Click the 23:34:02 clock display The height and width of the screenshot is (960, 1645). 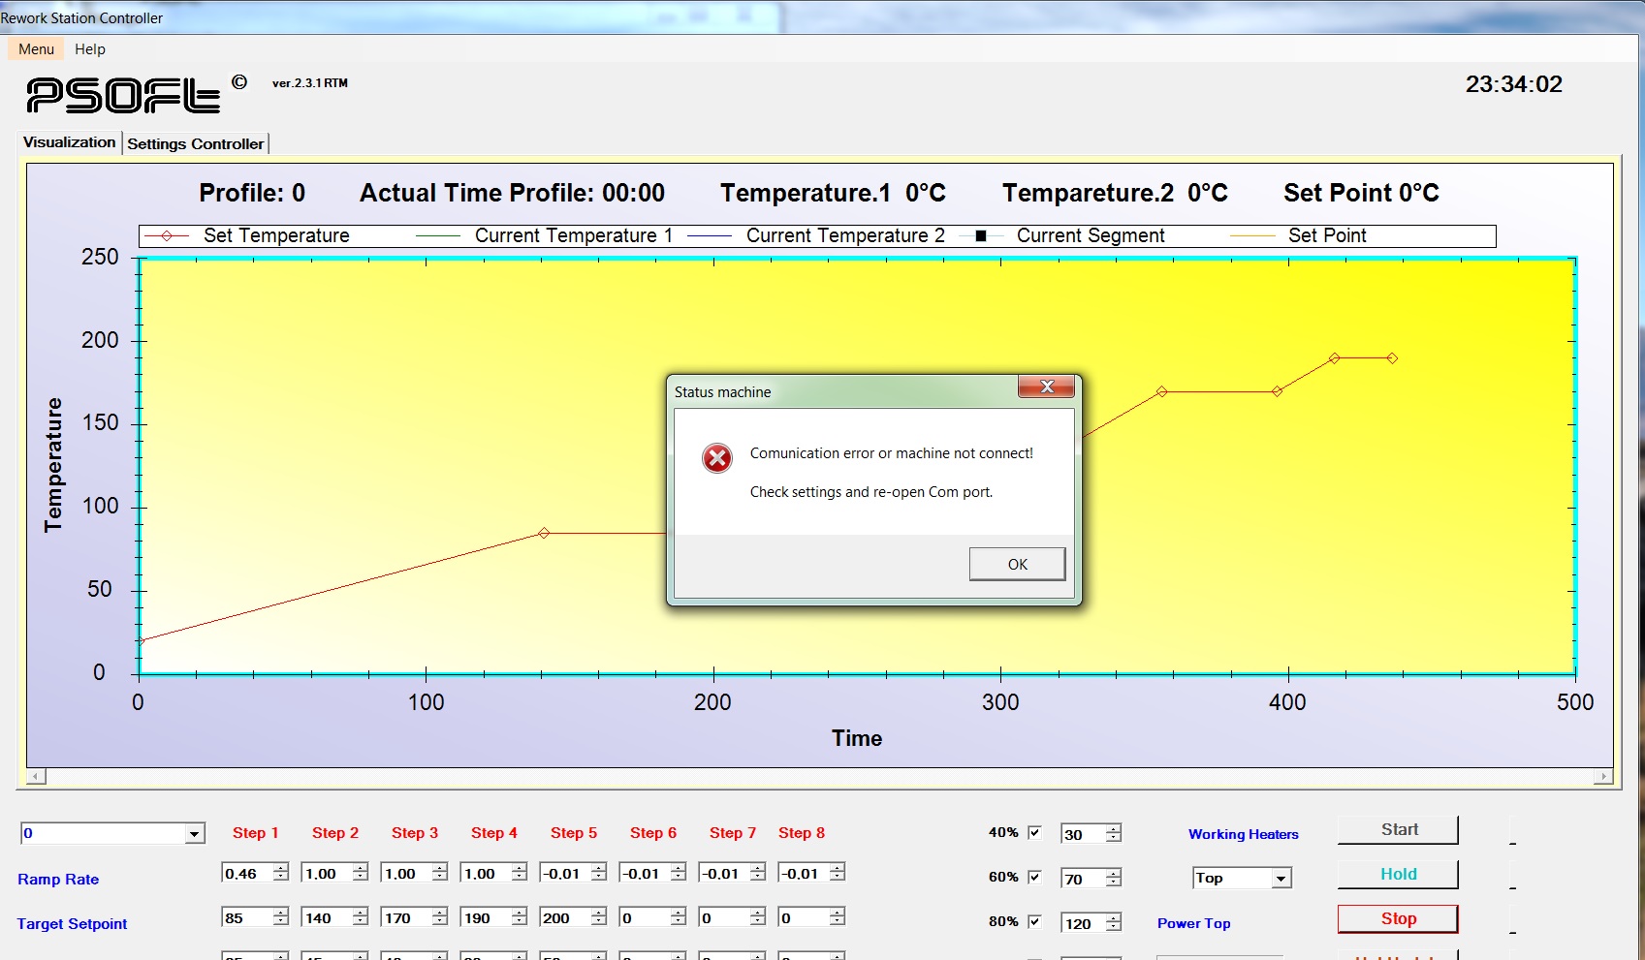(x=1513, y=84)
